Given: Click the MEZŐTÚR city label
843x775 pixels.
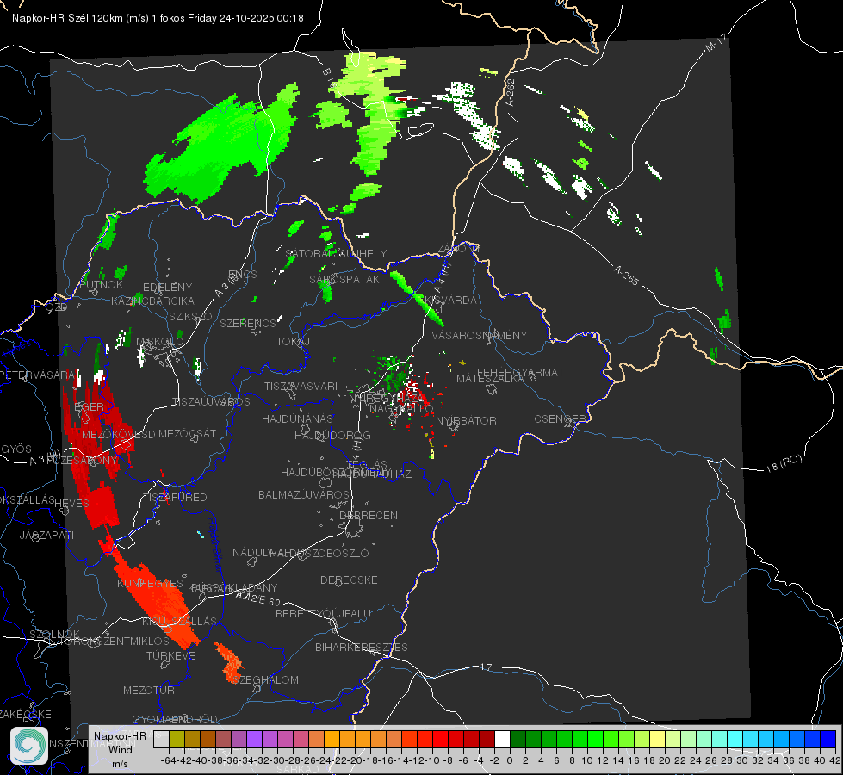Looking at the screenshot, I should click(149, 690).
